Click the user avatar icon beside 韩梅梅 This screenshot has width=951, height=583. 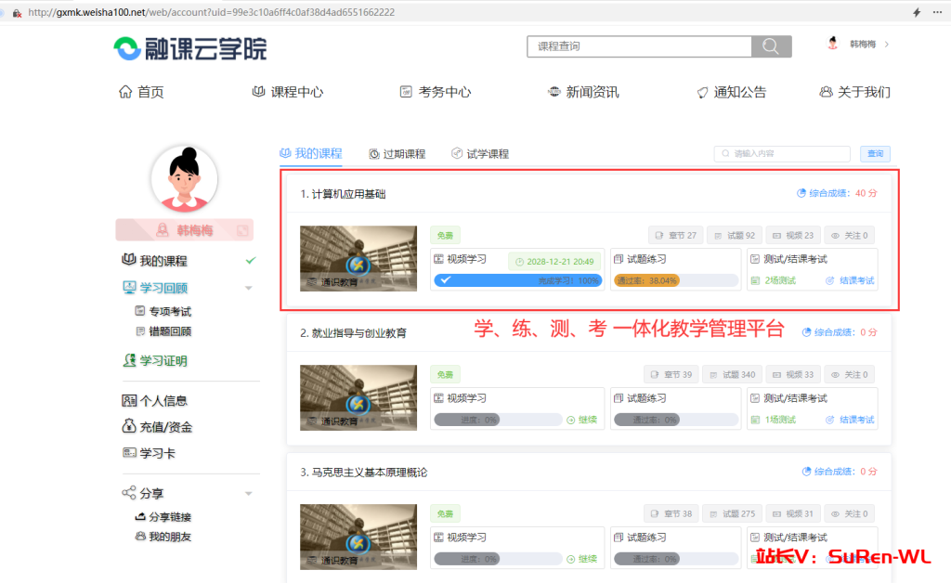[x=833, y=44]
